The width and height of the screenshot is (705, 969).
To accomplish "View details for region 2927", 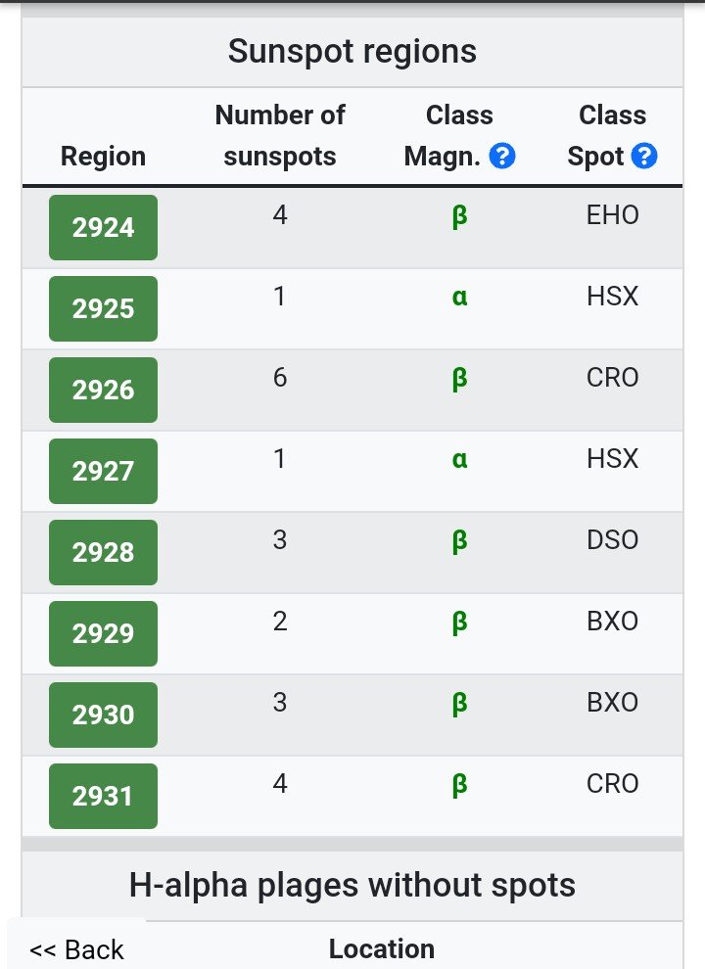I will coord(103,471).
